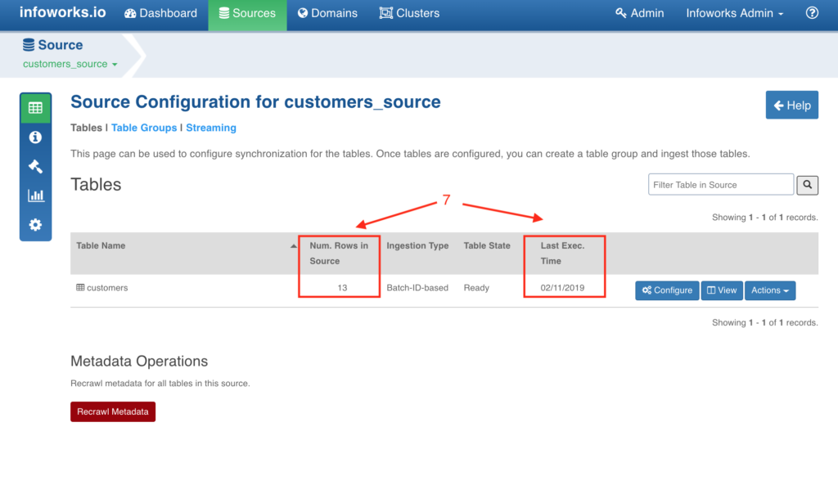Open the Actions dropdown for customers table

coord(769,290)
